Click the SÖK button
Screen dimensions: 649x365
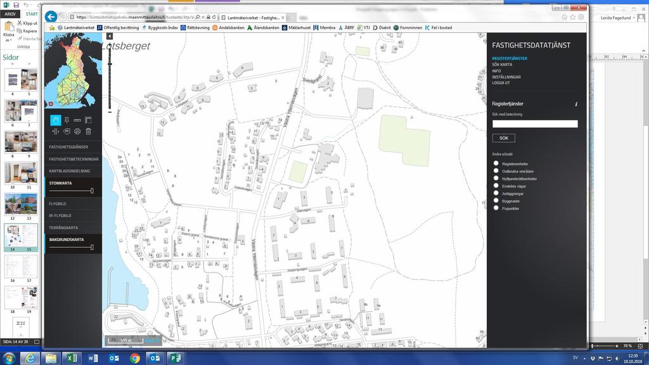[504, 138]
